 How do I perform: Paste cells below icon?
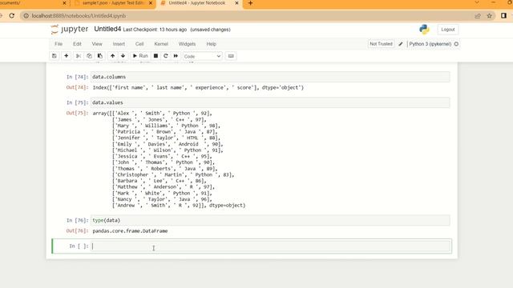99,56
